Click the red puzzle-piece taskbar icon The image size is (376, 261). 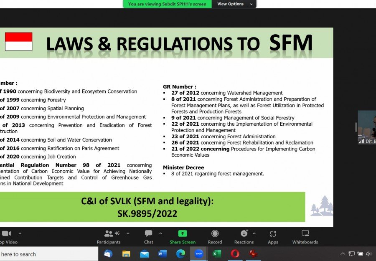click(x=253, y=253)
